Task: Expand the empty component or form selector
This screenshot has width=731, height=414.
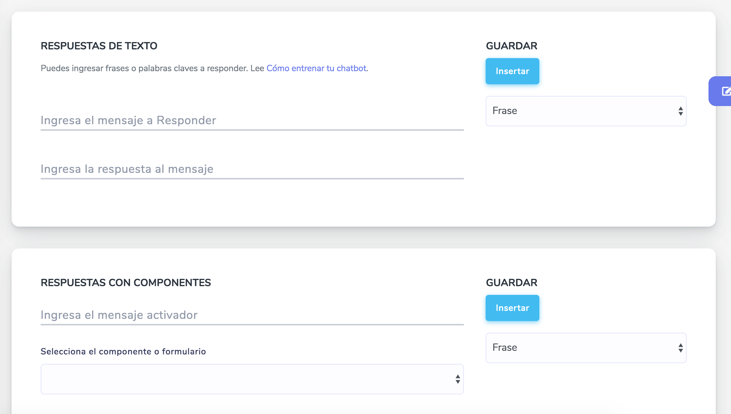Action: [x=252, y=379]
